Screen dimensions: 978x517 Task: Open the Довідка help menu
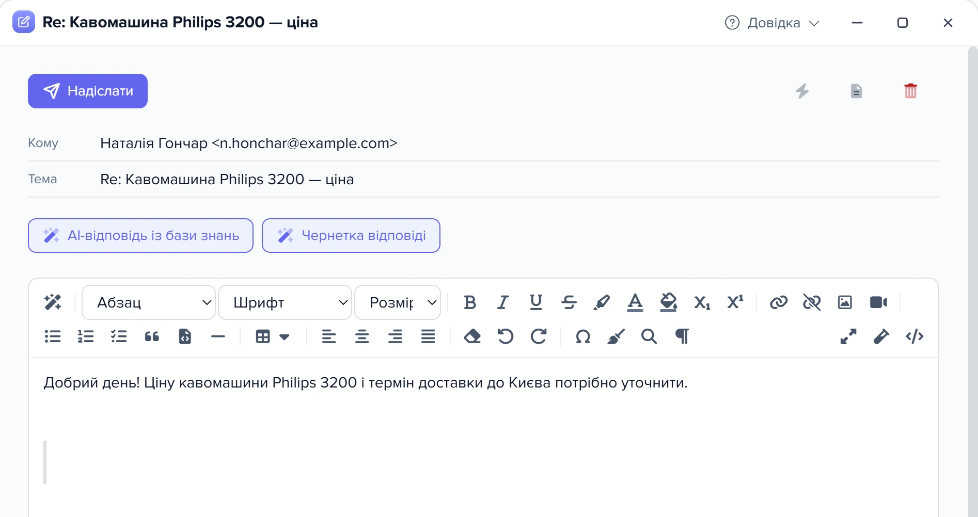coord(772,23)
